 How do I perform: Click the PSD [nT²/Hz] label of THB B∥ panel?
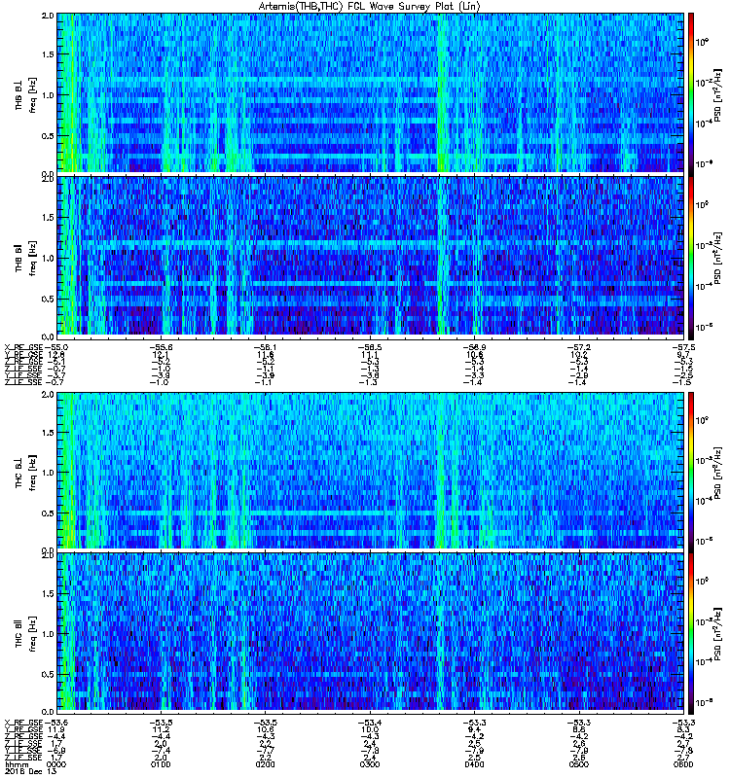click(717, 258)
